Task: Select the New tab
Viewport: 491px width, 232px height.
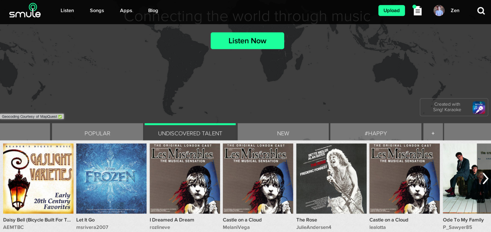Action: click(x=283, y=133)
